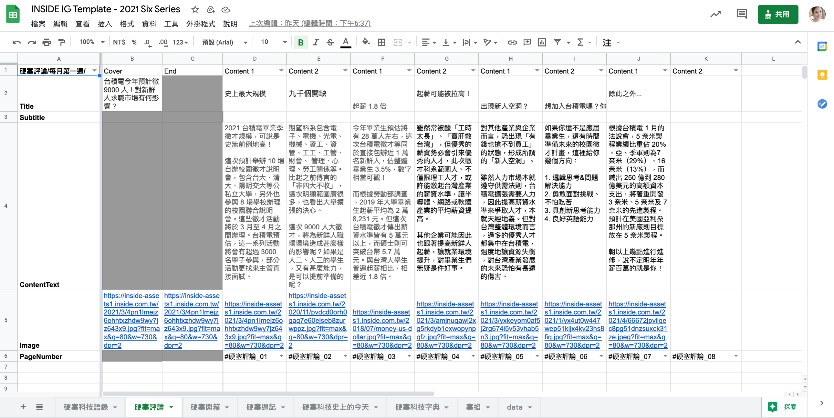Image resolution: width=834 pixels, height=418 pixels.
Task: Open last edit history link
Action: point(309,23)
